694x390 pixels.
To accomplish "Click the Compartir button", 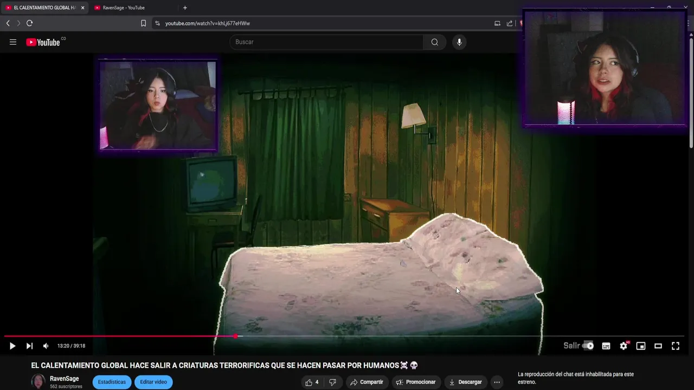I will click(x=367, y=382).
